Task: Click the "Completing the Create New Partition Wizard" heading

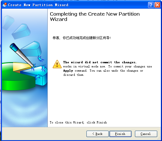Action: coord(95,16)
